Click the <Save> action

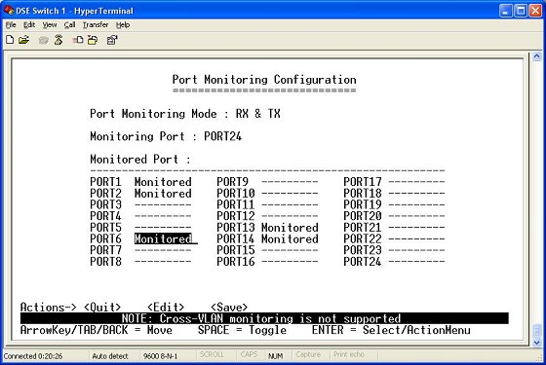tap(229, 307)
